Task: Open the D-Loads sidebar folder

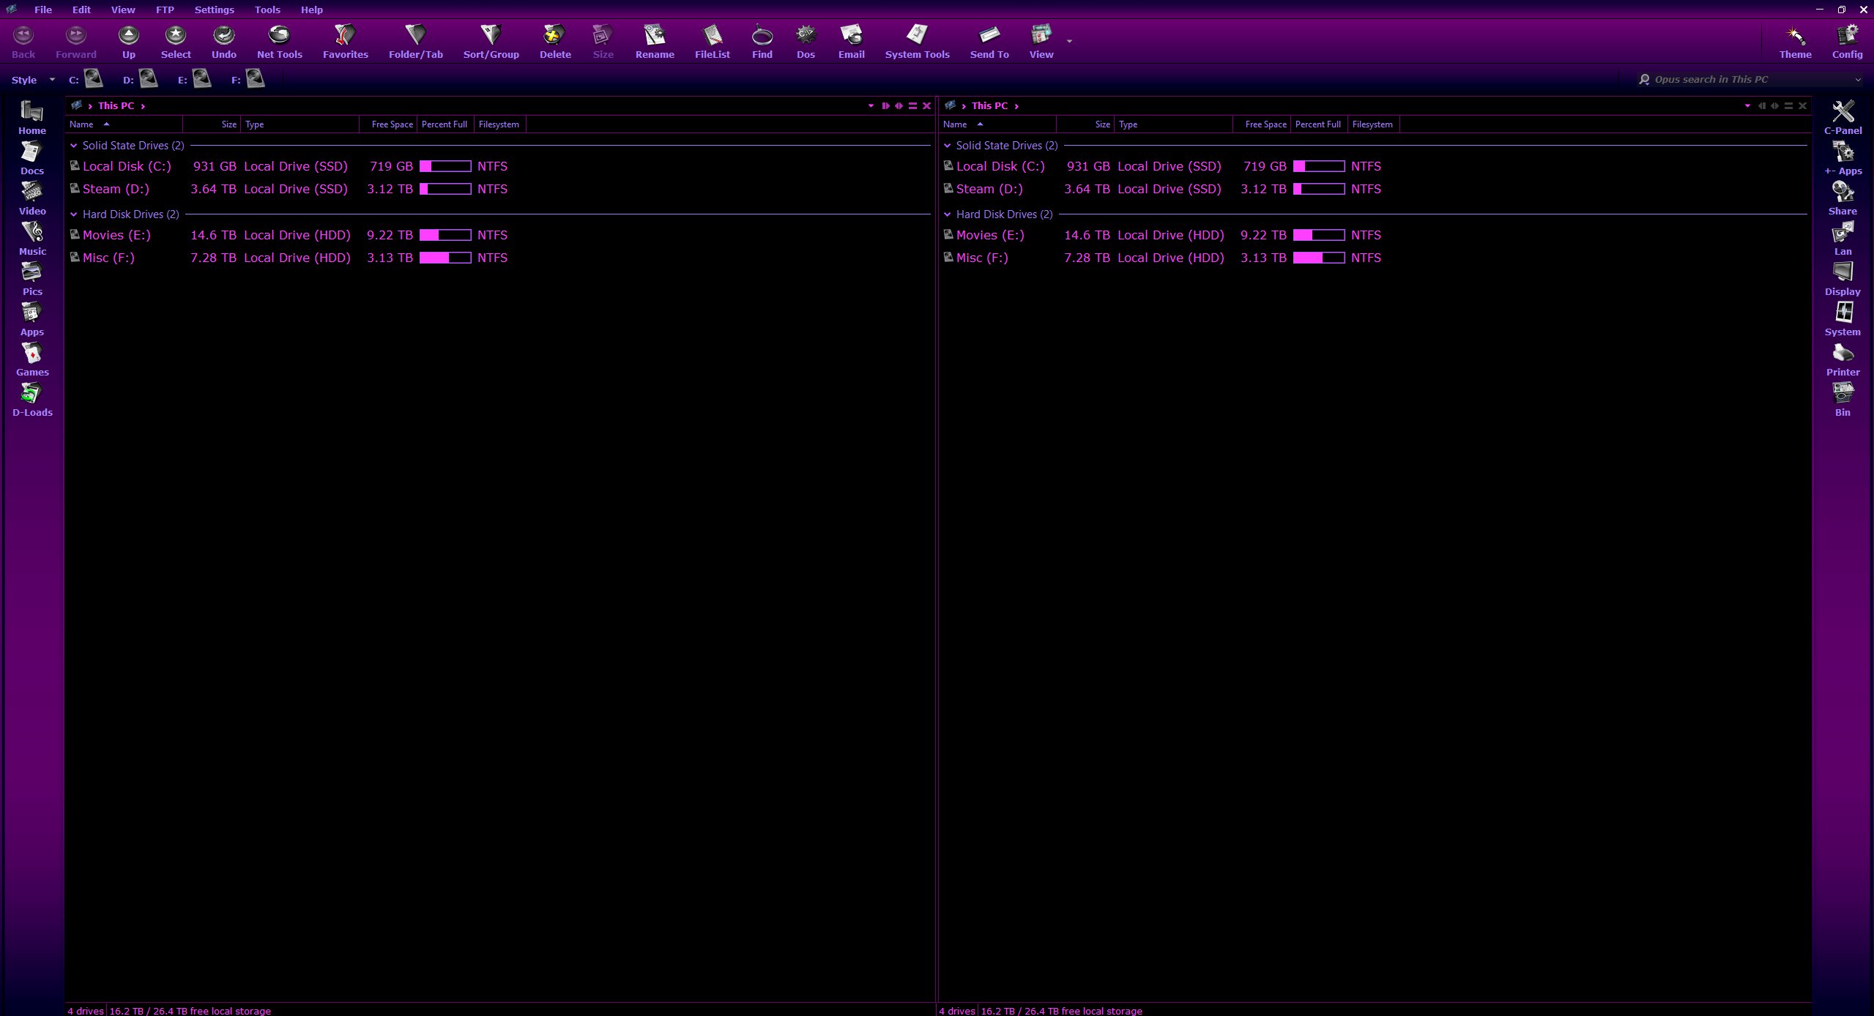Action: 32,395
